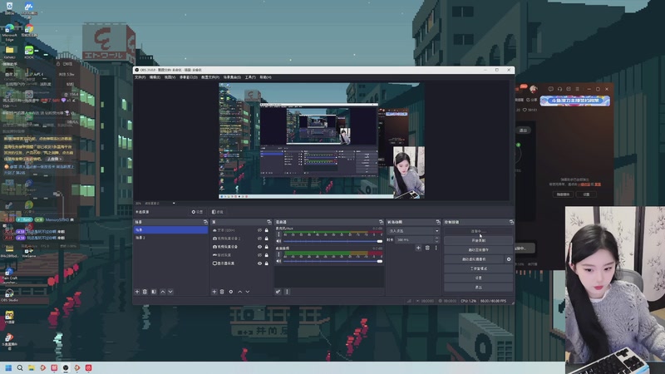Open Settings from the Controls panel
Image resolution: width=665 pixels, height=374 pixels.
point(479,278)
